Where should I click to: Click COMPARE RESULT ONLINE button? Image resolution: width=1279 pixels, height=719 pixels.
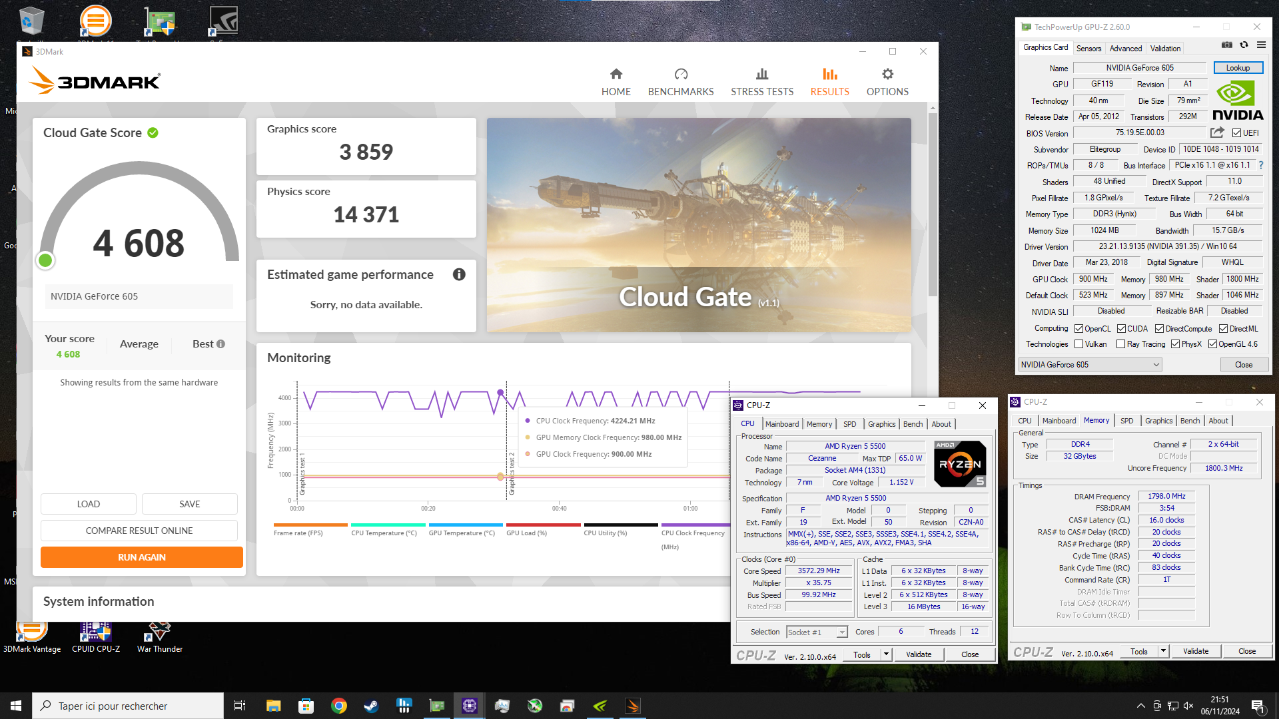coord(139,531)
